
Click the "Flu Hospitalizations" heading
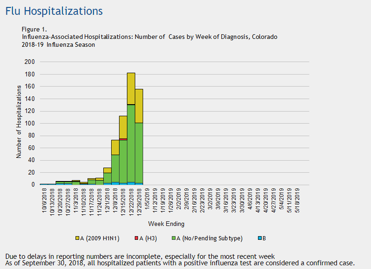coord(54,10)
